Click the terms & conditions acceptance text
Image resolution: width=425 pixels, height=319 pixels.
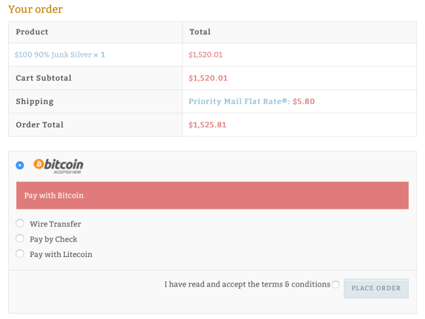pyautogui.click(x=247, y=285)
